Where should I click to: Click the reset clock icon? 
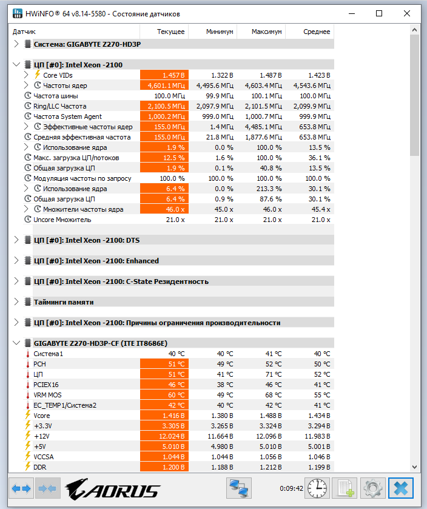click(317, 488)
